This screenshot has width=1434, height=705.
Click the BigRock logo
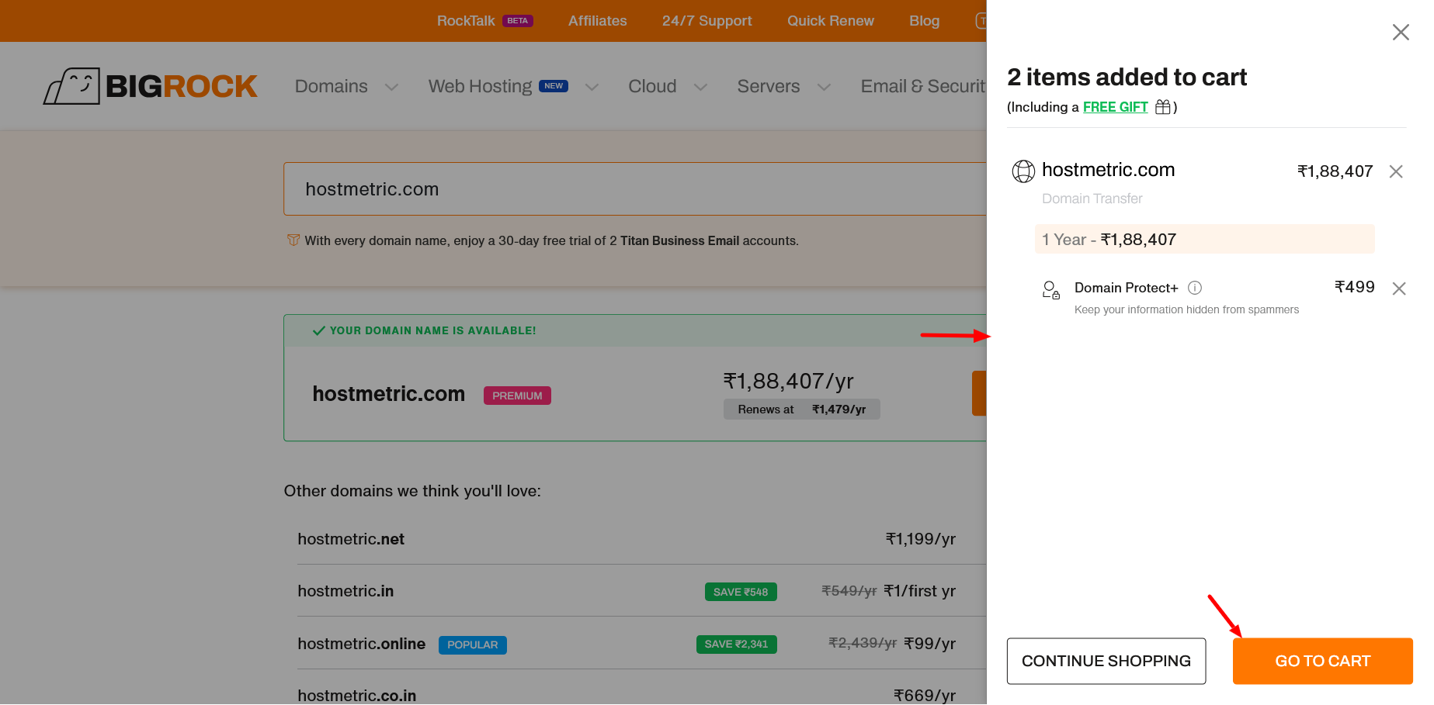pyautogui.click(x=150, y=85)
